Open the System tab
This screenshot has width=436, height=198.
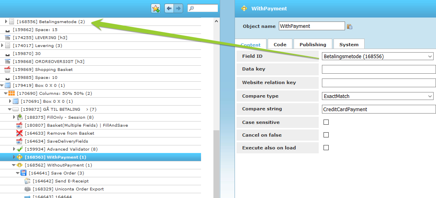click(x=349, y=45)
